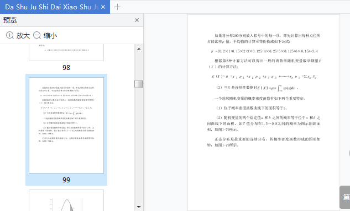Open the page 100 thumbnail with bell curve

(x=66, y=201)
